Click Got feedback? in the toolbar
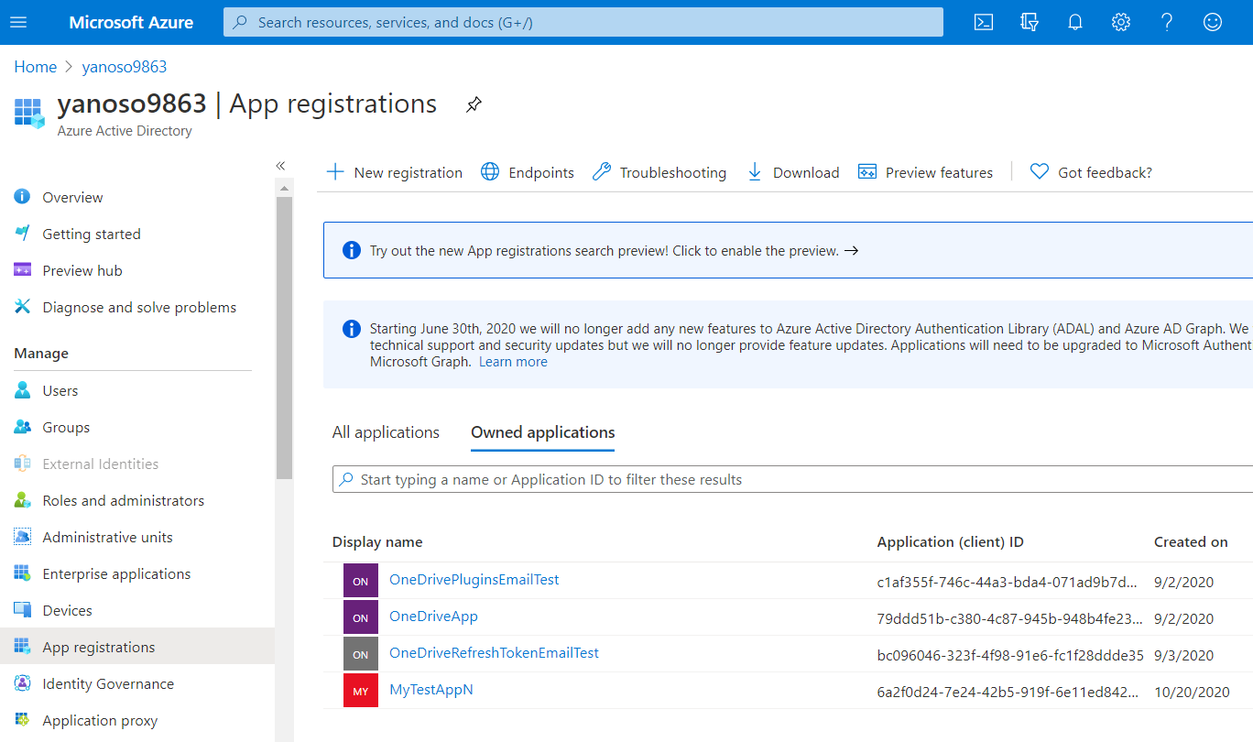The width and height of the screenshot is (1253, 742). [1091, 172]
